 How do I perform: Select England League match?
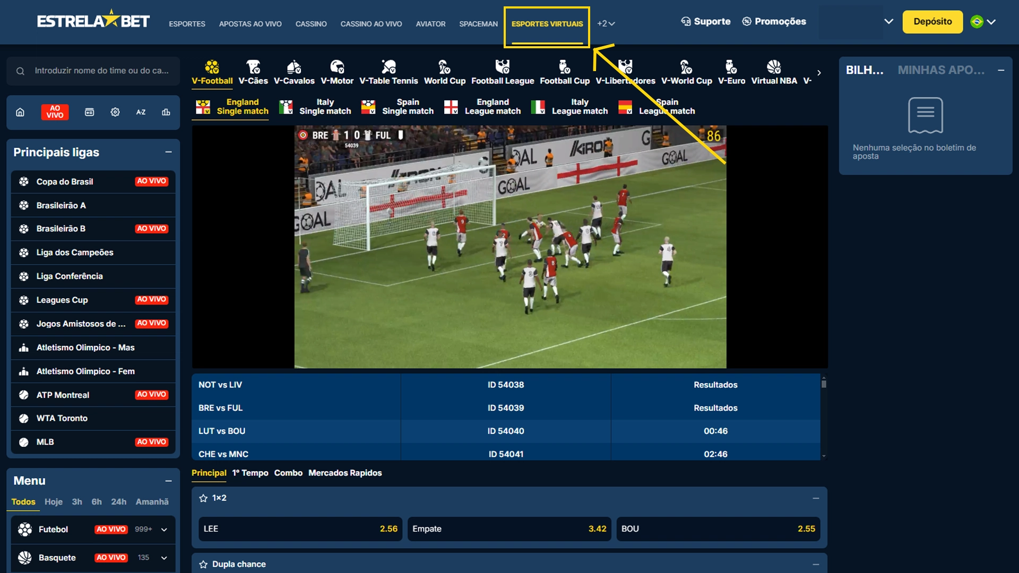[482, 107]
